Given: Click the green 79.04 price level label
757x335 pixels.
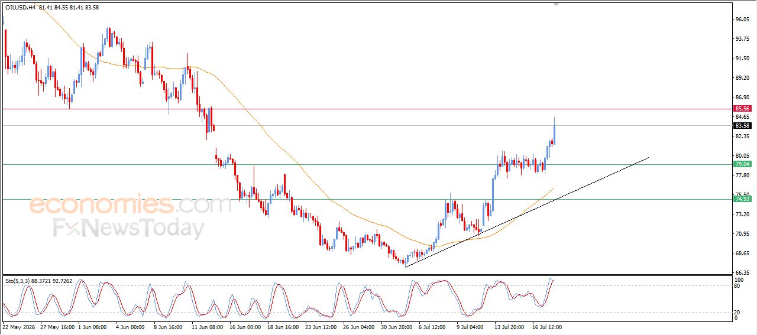Looking at the screenshot, I should pyautogui.click(x=742, y=164).
